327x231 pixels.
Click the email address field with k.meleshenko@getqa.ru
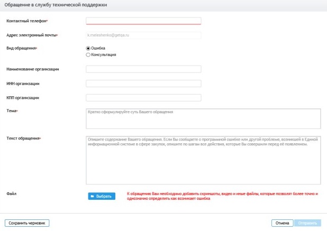(143, 35)
